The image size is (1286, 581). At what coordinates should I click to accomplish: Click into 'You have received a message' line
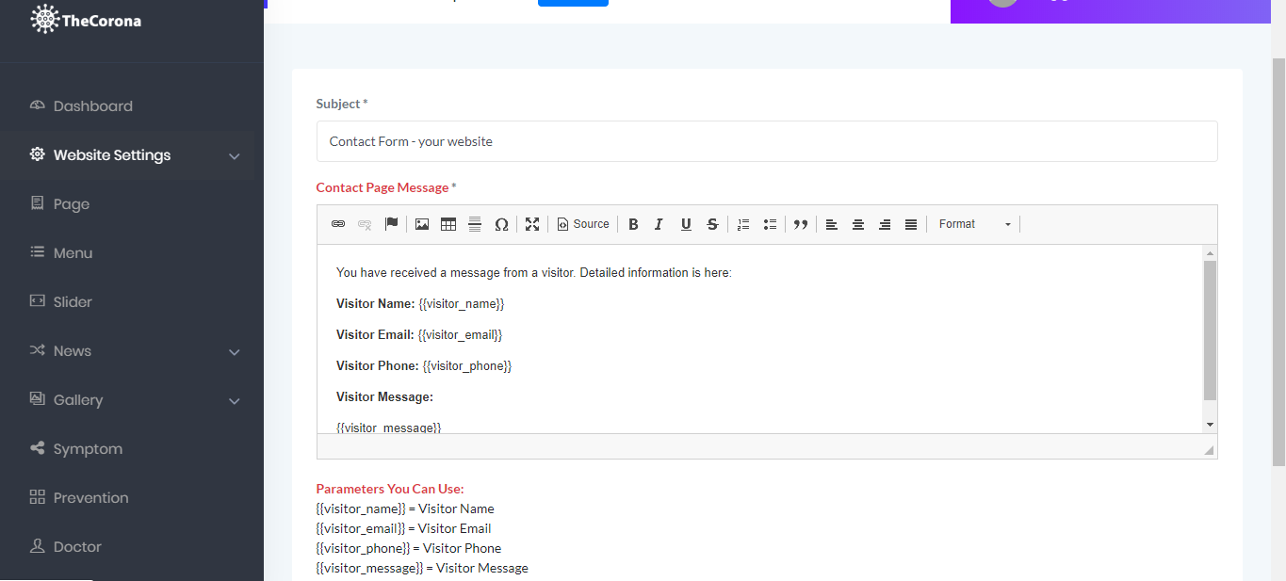tap(533, 273)
